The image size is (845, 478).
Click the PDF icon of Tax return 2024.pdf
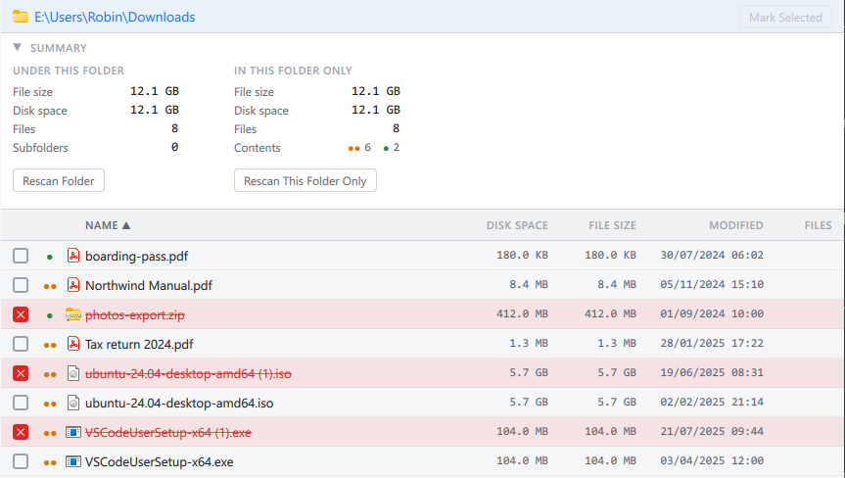(73, 343)
